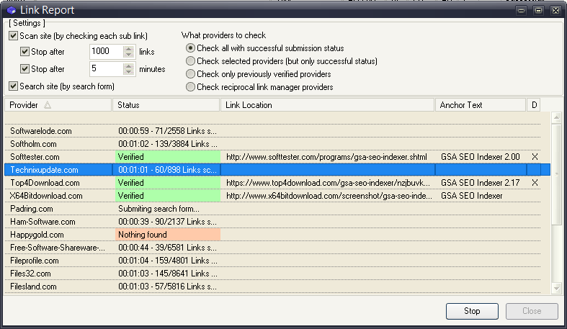Click anchor text GSA SEO Indexer 2.17

point(481,183)
